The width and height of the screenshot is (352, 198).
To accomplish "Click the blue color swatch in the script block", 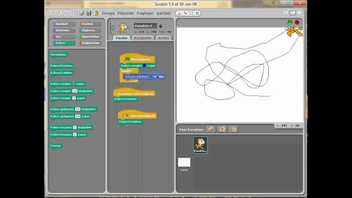I will (x=144, y=65).
